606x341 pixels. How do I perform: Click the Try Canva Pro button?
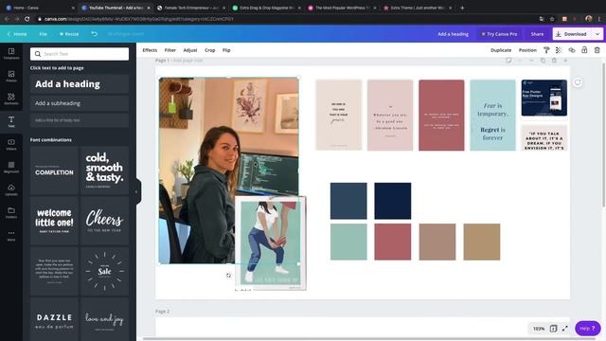coord(499,34)
